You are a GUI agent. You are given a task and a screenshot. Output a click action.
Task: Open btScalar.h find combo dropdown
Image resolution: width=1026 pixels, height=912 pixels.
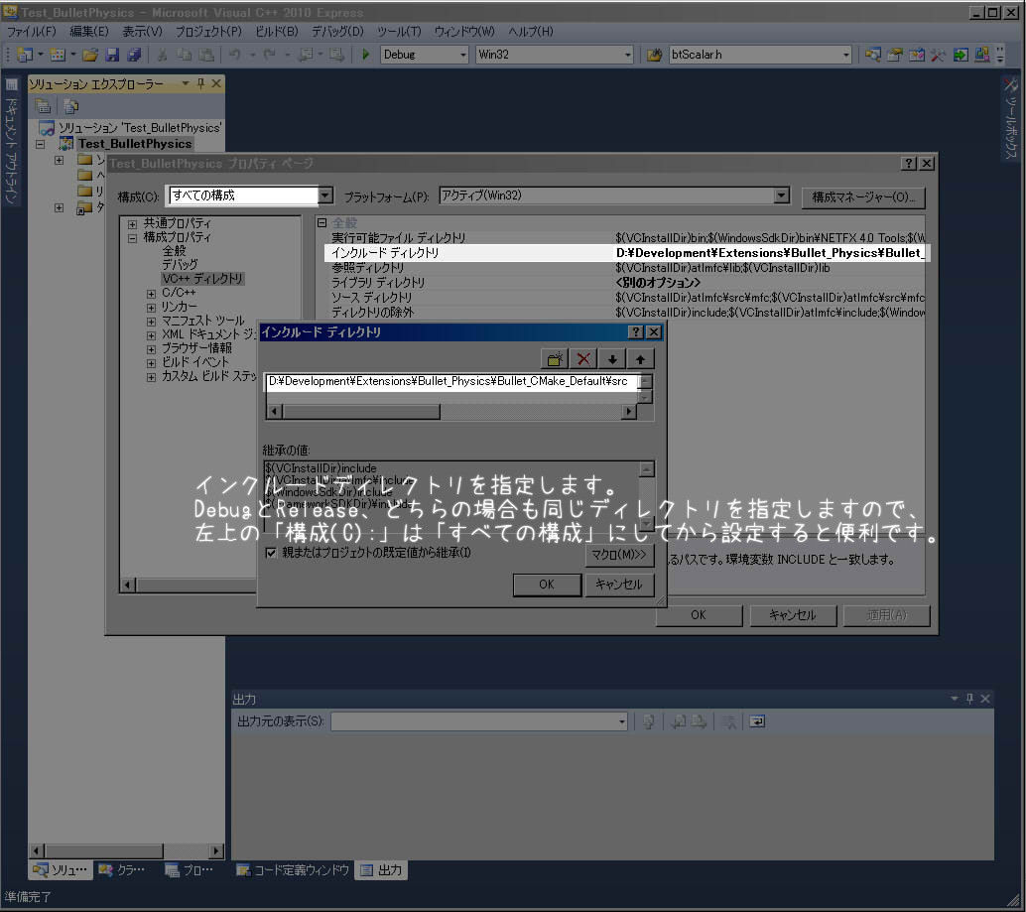tap(846, 55)
